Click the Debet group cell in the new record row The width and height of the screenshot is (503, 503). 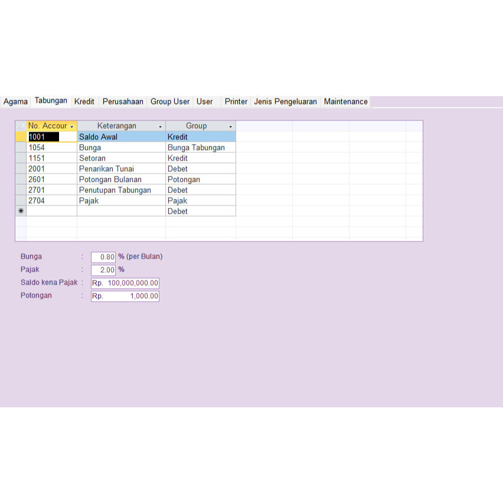(201, 211)
